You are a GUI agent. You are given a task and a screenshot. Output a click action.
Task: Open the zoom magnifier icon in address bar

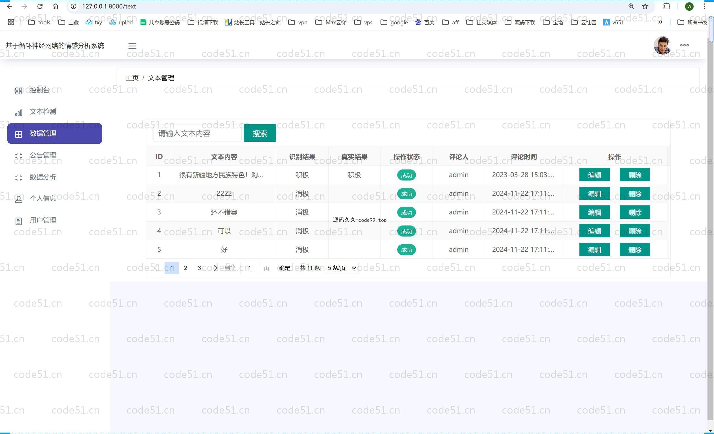pos(631,6)
